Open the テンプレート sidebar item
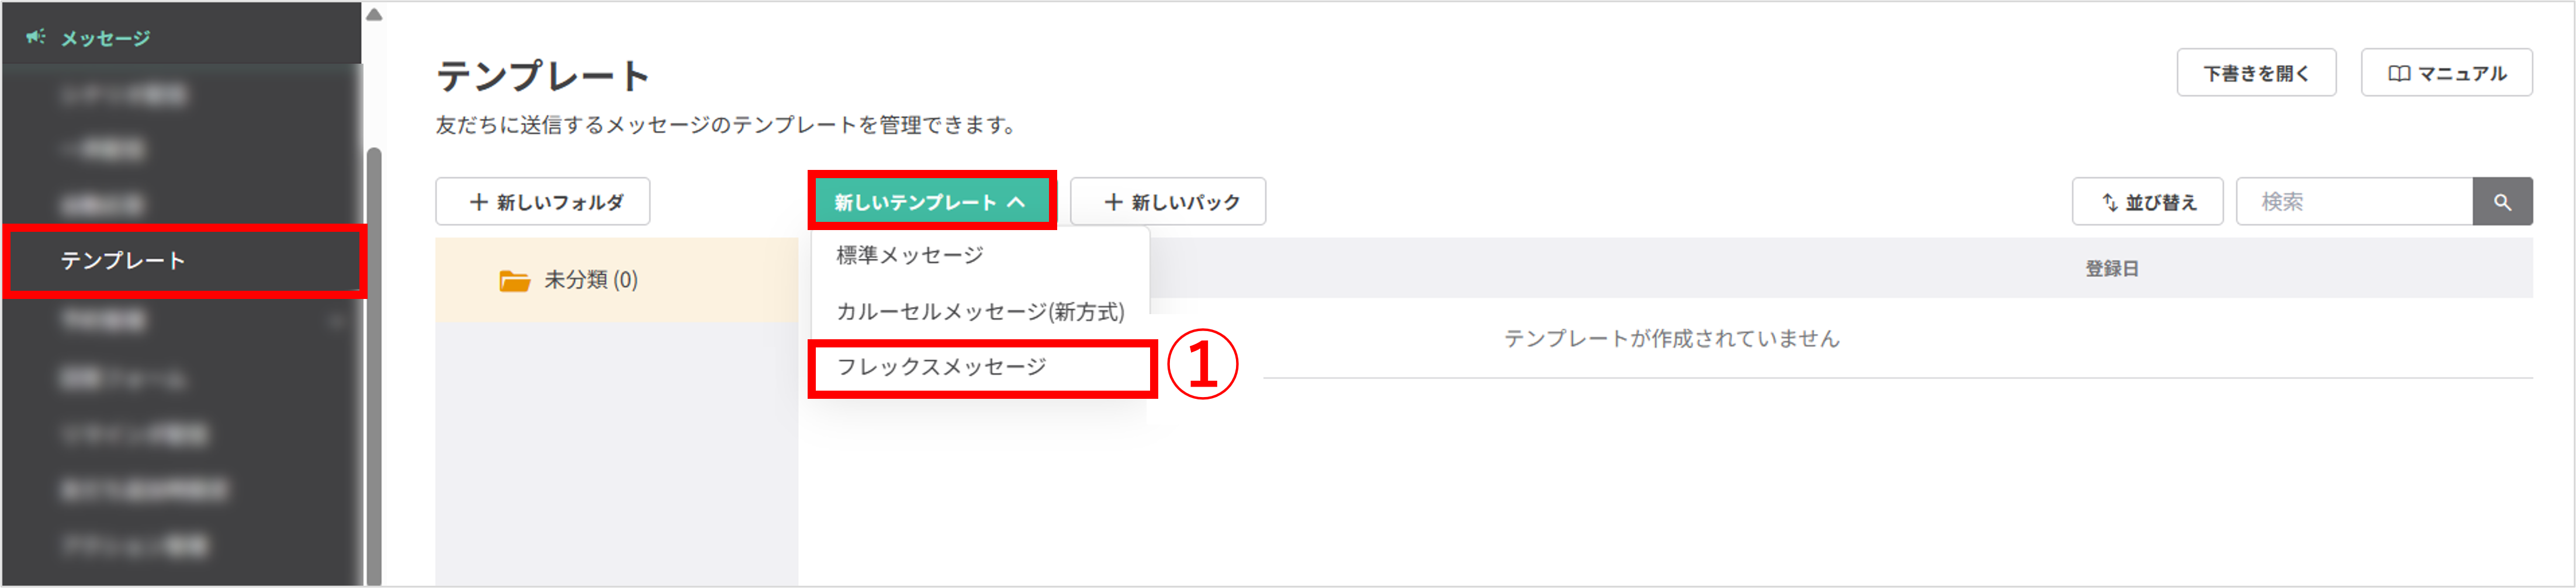Image resolution: width=2576 pixels, height=588 pixels. point(123,261)
